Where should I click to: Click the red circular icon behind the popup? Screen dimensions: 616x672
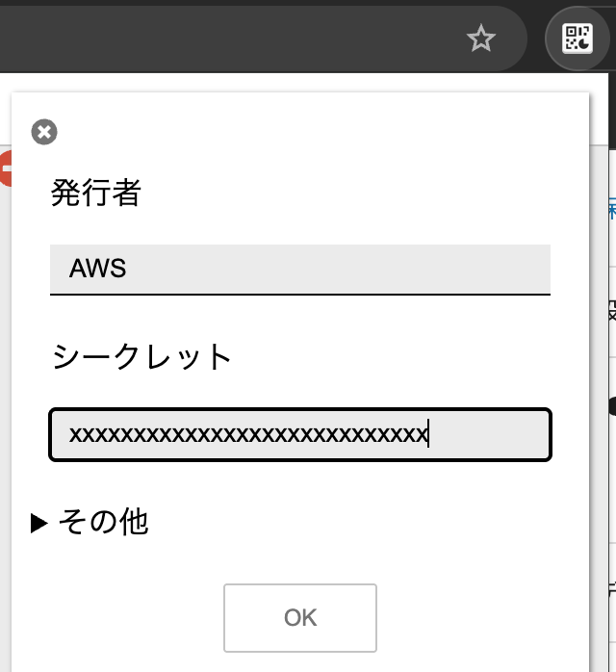tap(5, 168)
